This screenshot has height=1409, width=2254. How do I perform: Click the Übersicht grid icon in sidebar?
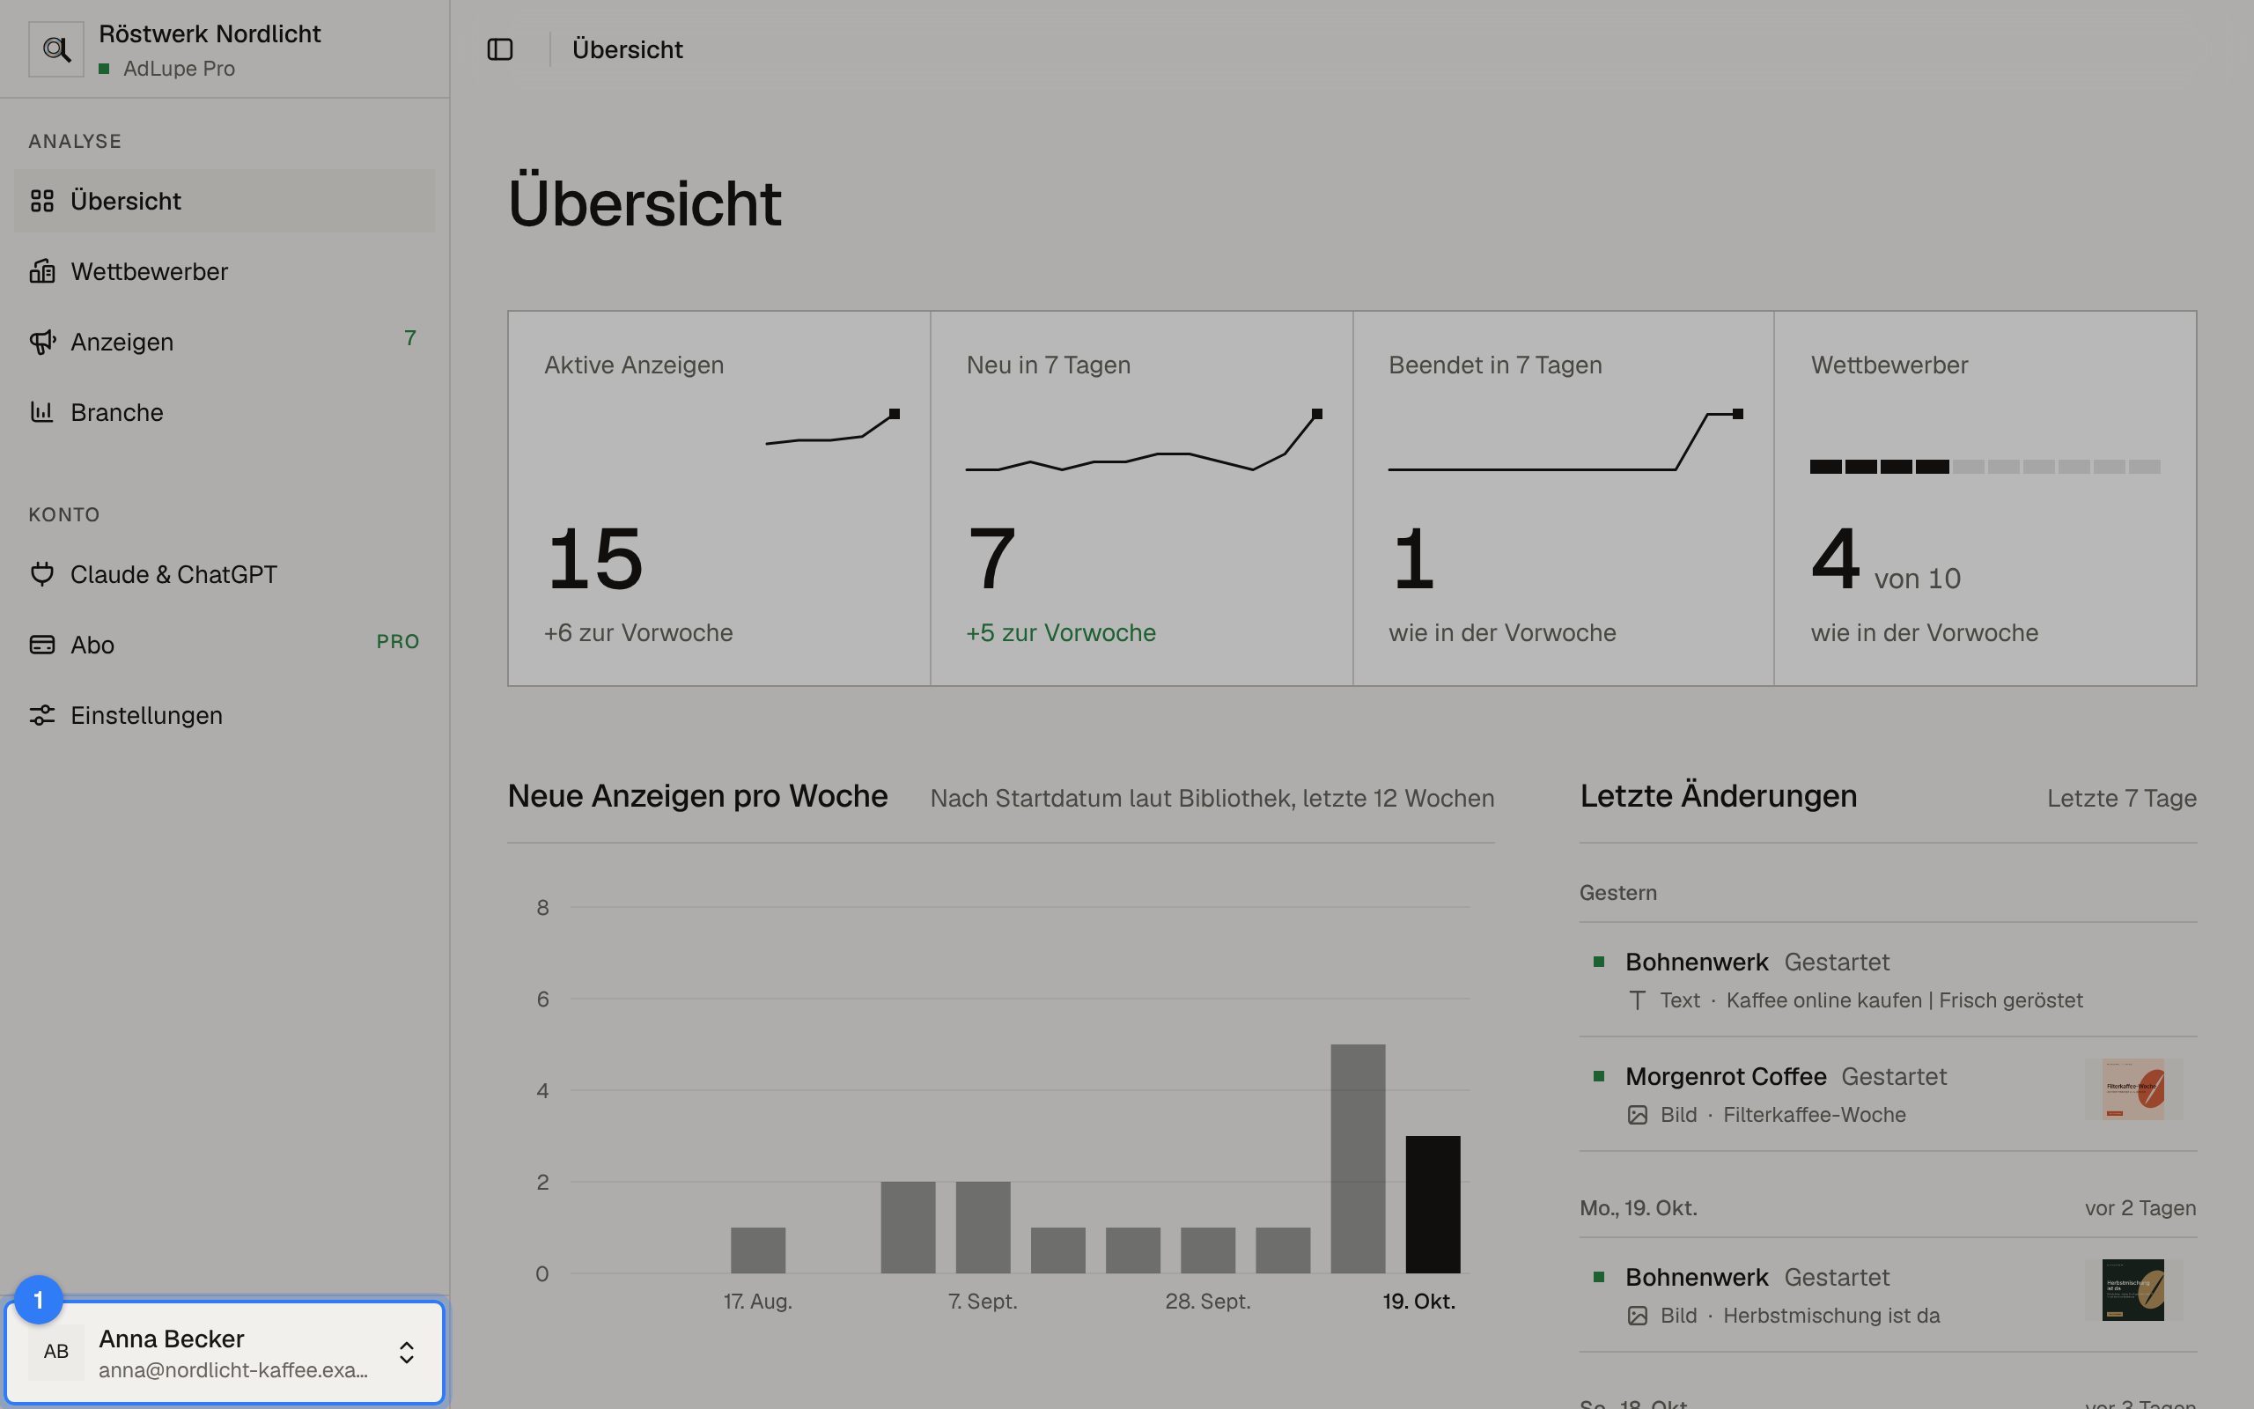(42, 201)
